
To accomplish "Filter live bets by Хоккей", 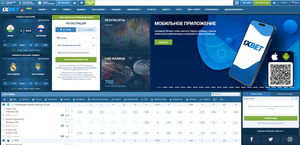I will pos(65,100).
